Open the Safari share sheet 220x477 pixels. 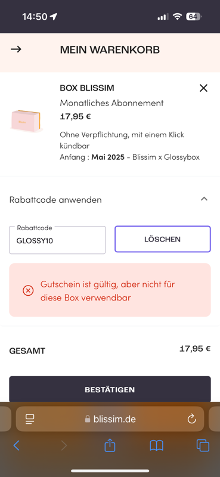[x=110, y=445]
